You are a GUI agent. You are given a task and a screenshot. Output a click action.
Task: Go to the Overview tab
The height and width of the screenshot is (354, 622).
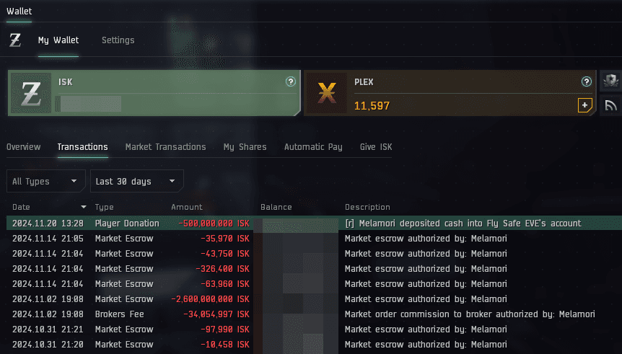24,147
